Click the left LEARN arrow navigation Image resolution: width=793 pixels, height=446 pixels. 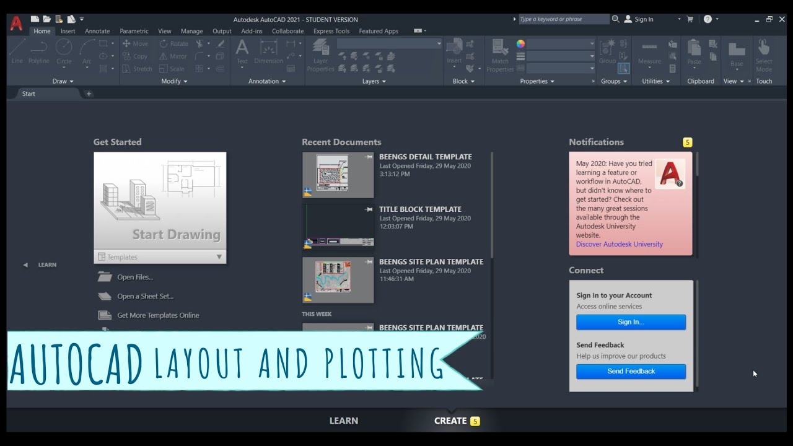point(25,265)
